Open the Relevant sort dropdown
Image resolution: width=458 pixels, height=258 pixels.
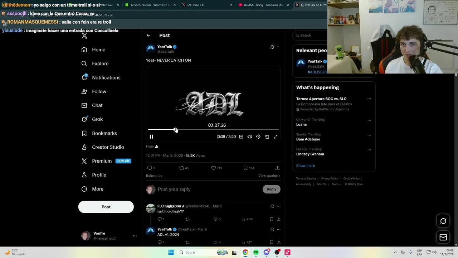(154, 176)
